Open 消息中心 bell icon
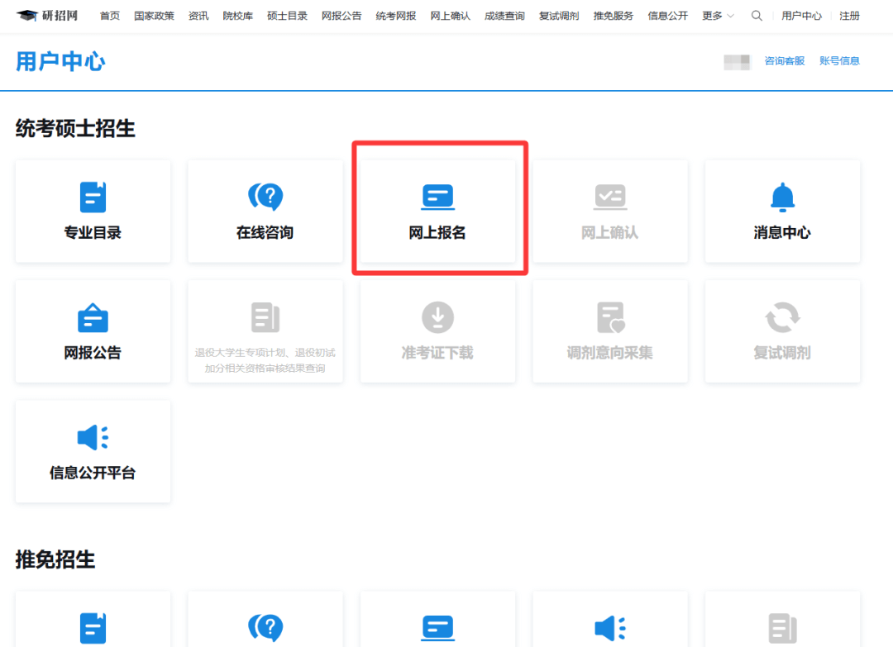 point(782,197)
